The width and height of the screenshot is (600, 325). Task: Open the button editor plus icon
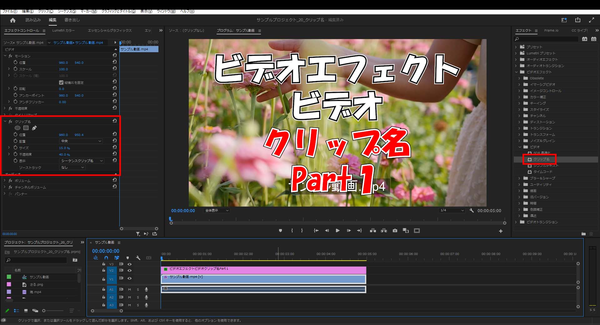click(501, 231)
